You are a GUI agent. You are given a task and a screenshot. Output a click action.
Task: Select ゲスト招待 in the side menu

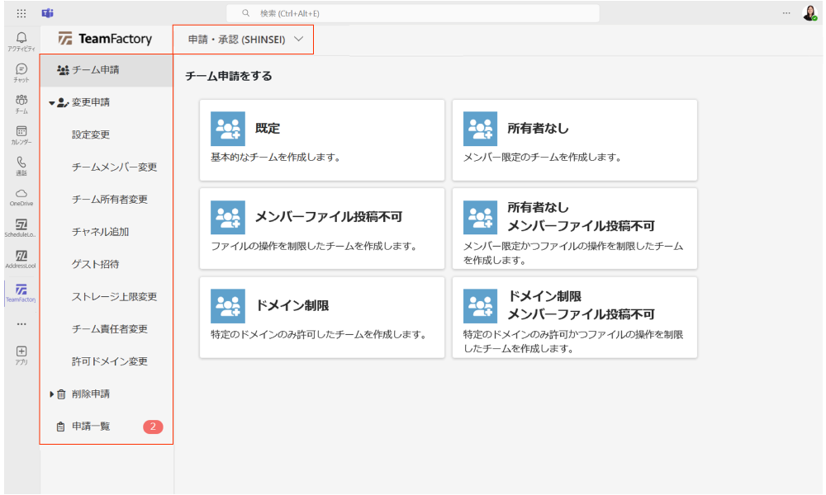[x=95, y=265]
